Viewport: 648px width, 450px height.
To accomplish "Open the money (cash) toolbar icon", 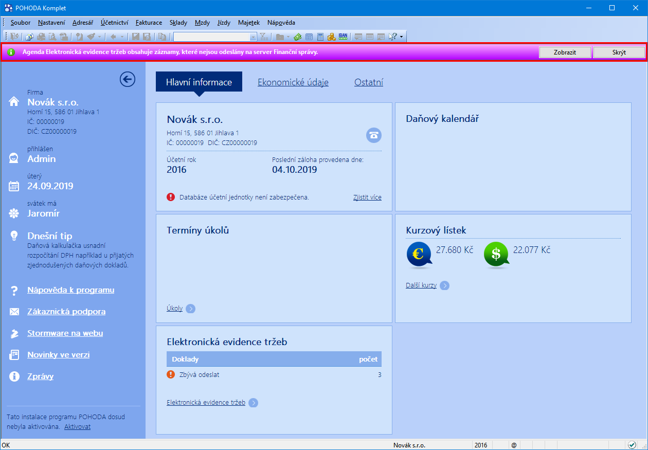I will coord(298,37).
